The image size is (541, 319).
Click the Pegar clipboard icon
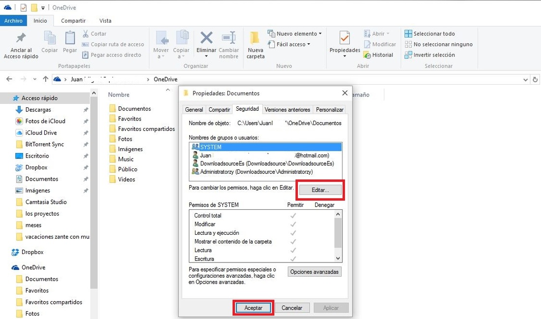tap(70, 37)
